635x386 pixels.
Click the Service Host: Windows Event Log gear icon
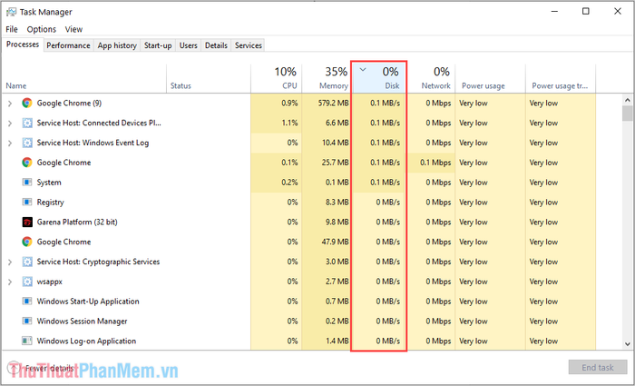click(27, 143)
